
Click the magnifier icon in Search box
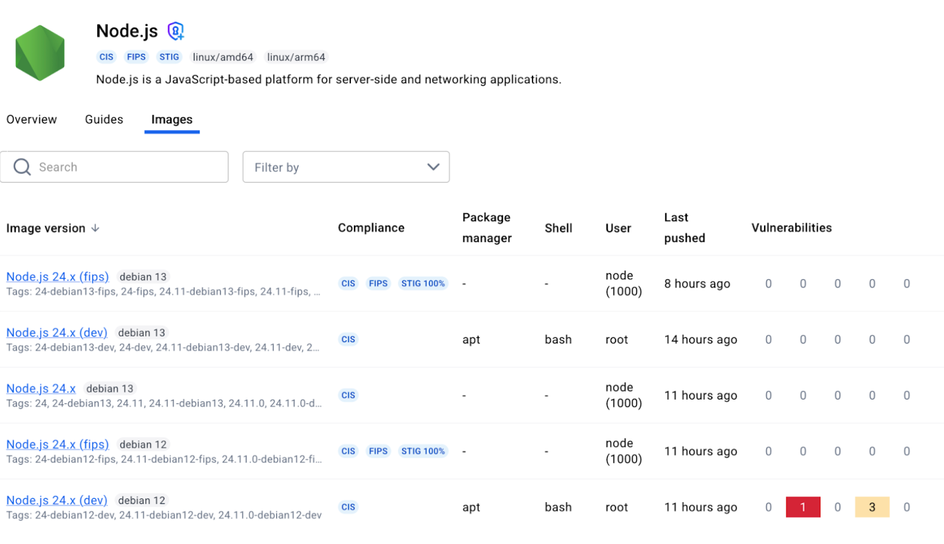pyautogui.click(x=22, y=167)
